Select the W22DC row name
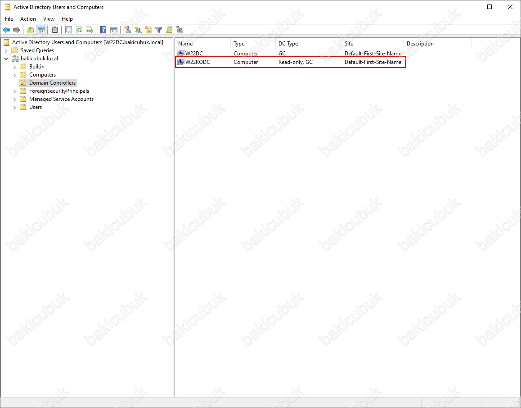Image resolution: width=521 pixels, height=408 pixels. (x=194, y=54)
